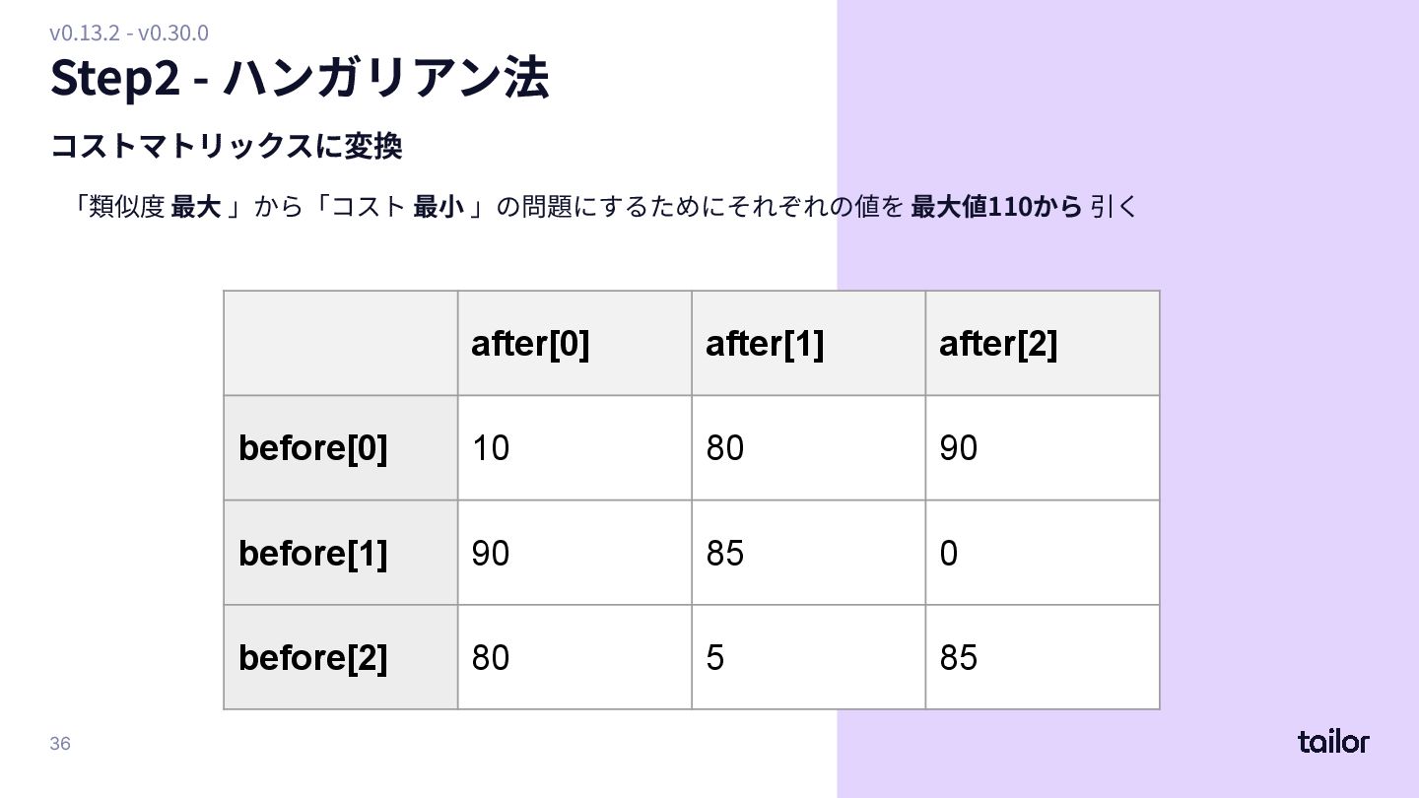This screenshot has width=1419, height=798.
Task: Click the before[2] after[2] cell showing 85
Action: 1043,657
